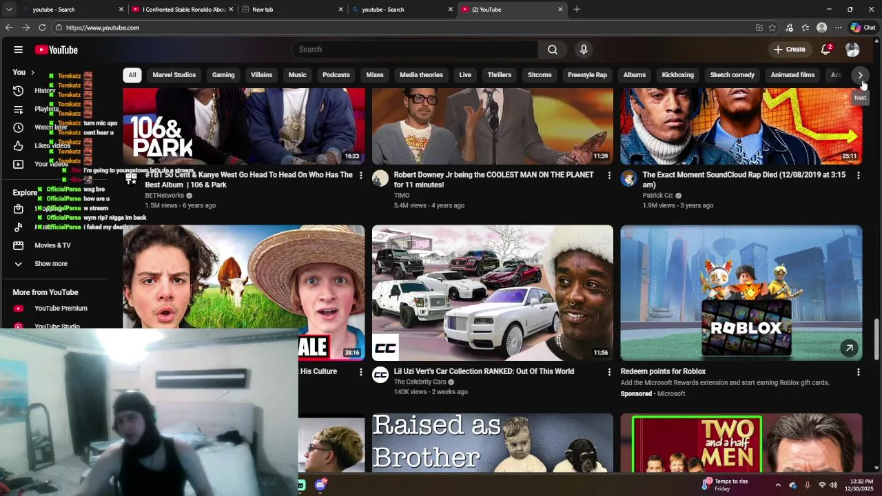Image resolution: width=882 pixels, height=496 pixels.
Task: Select the Mixes chip
Action: pos(375,75)
